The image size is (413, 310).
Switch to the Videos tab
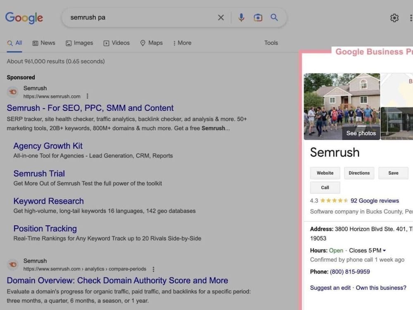(x=116, y=43)
